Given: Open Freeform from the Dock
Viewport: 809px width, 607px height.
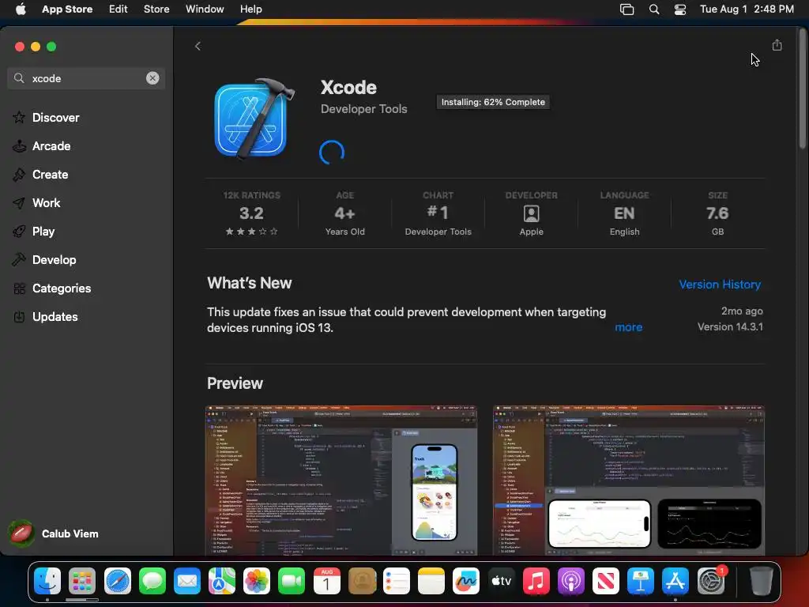Looking at the screenshot, I should pyautogui.click(x=466, y=581).
